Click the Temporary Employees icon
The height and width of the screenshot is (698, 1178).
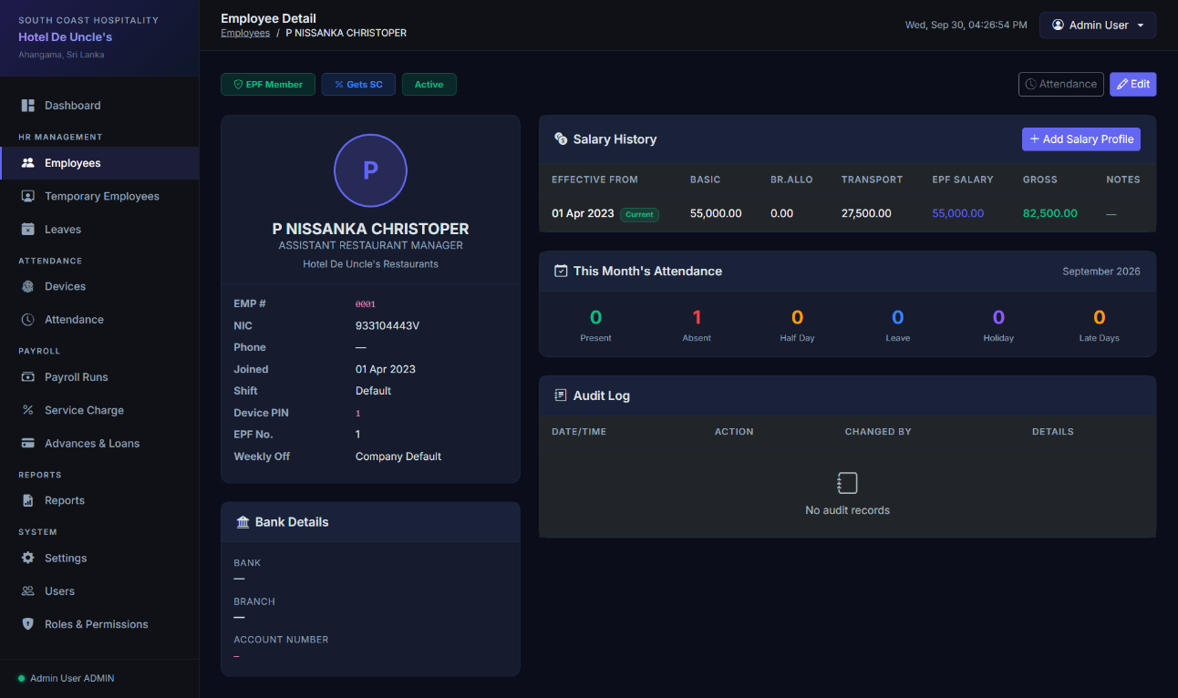[27, 196]
